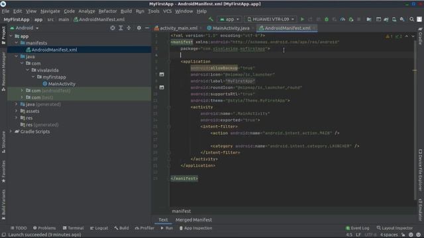Click the Debug app bug icon

tap(327, 19)
